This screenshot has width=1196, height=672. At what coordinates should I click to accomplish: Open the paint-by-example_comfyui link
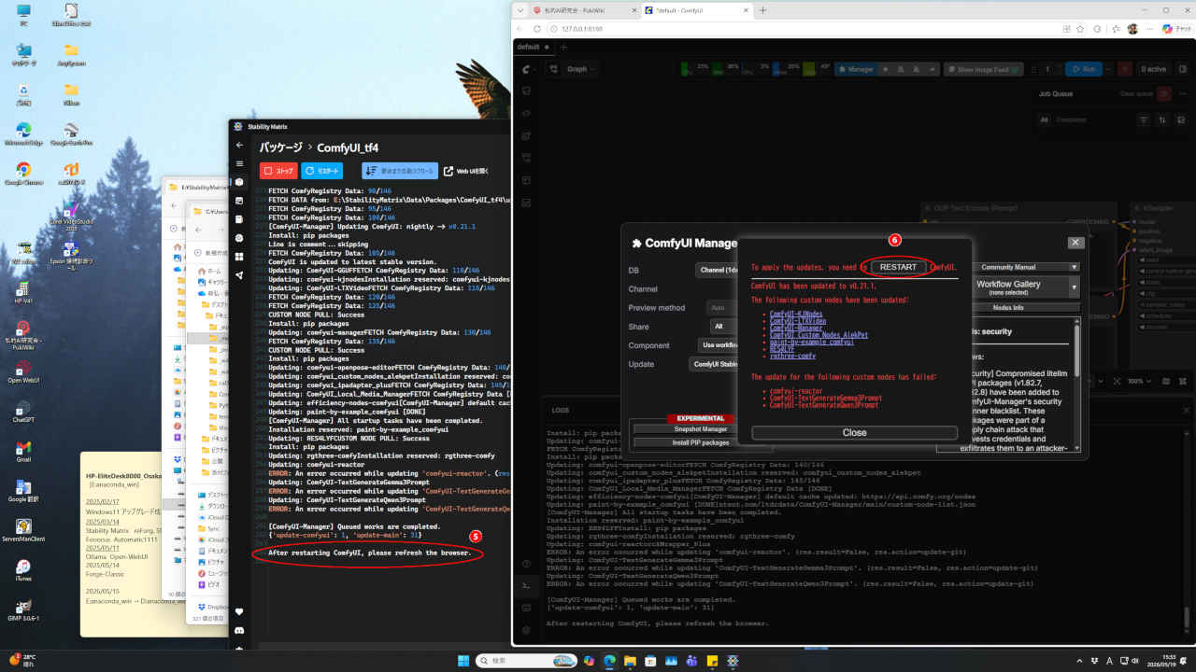click(x=812, y=343)
